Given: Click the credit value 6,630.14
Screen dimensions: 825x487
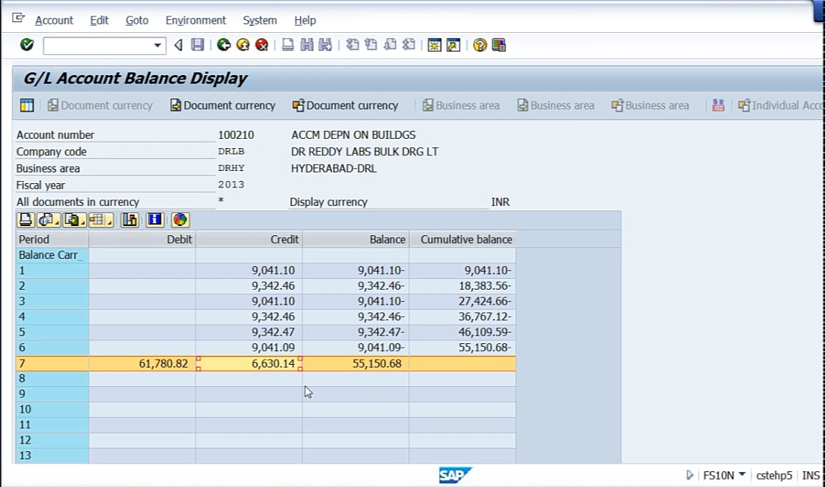Looking at the screenshot, I should (273, 364).
